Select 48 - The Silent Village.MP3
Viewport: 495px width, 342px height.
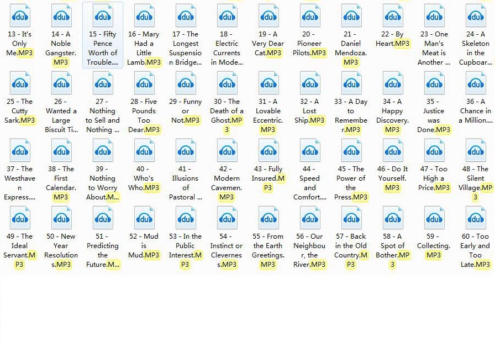pyautogui.click(x=476, y=151)
